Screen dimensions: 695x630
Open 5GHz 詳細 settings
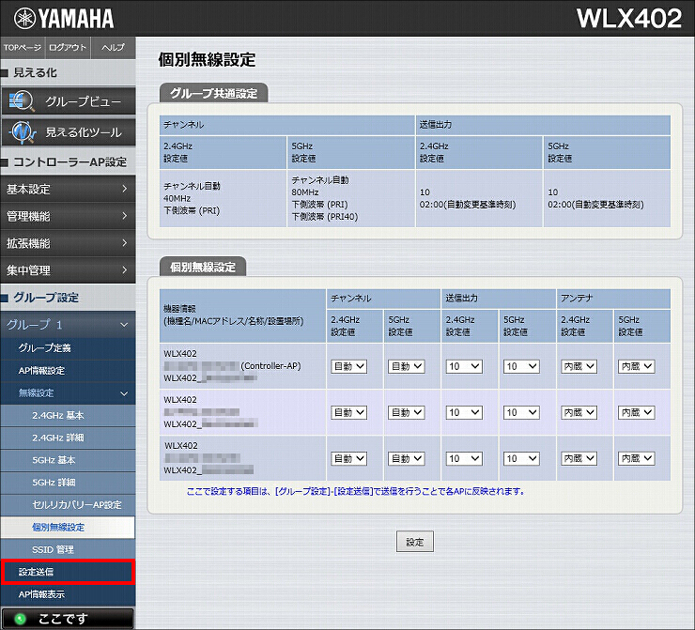tap(68, 483)
